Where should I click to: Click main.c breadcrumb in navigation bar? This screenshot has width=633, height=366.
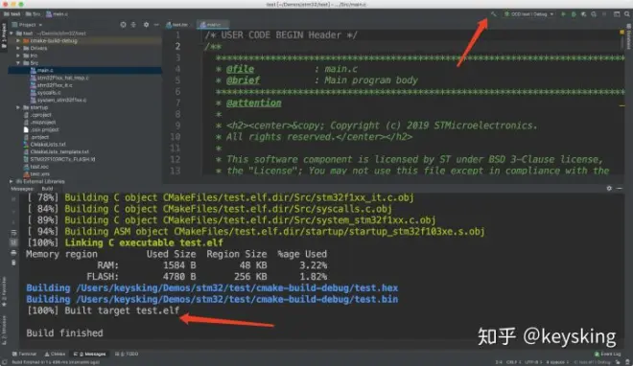tap(57, 14)
